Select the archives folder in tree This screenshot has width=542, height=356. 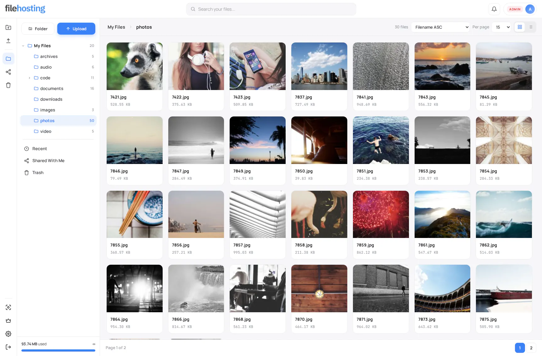coord(58,56)
